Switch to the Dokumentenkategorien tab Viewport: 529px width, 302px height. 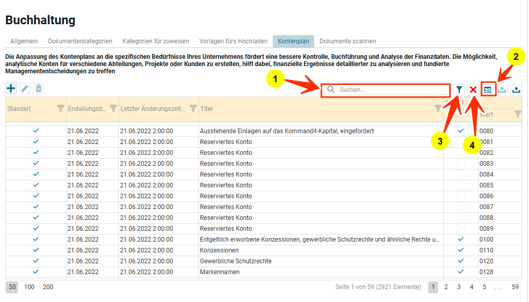click(x=80, y=41)
